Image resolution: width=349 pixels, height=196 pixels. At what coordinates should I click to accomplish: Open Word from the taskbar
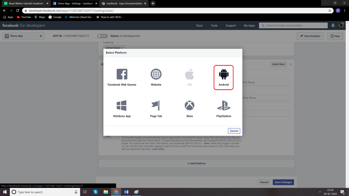(x=126, y=192)
